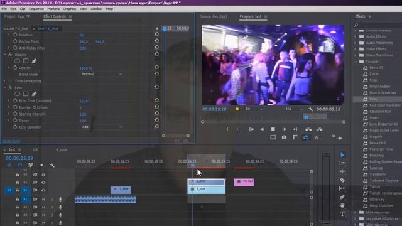Click Mark In button
The width and height of the screenshot is (402, 226).
pyautogui.click(x=227, y=129)
